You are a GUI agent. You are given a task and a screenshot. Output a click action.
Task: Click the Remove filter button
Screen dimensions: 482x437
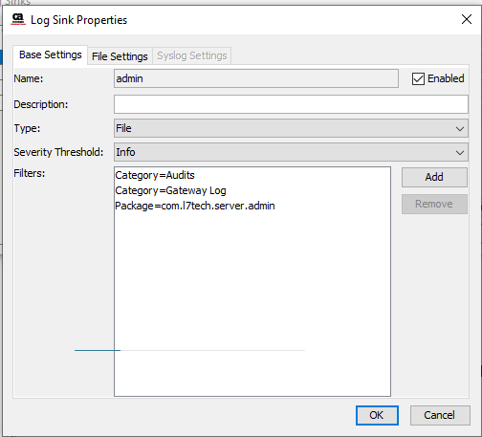click(x=434, y=204)
